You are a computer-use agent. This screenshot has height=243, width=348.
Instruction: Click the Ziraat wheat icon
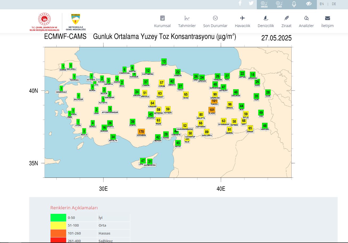287,18
